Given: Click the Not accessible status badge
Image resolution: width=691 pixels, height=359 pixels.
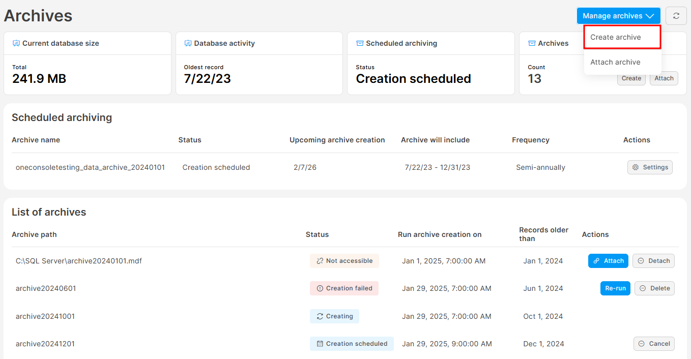Looking at the screenshot, I should click(344, 261).
